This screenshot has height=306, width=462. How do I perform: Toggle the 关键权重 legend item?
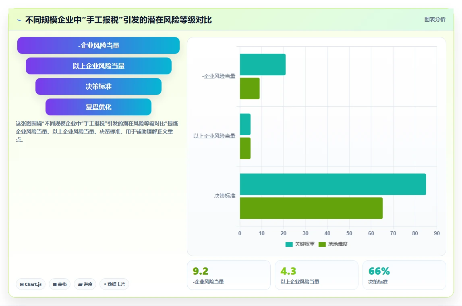tap(300, 244)
